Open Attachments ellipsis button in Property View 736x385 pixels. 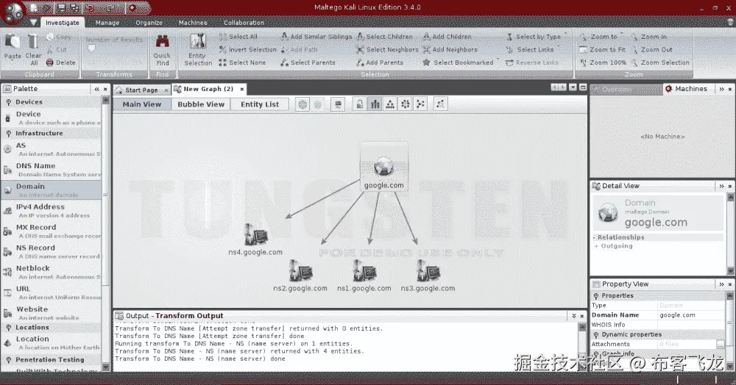(x=720, y=345)
